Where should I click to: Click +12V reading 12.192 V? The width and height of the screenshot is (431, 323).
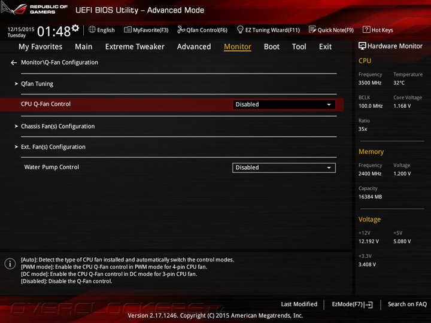pos(369,242)
